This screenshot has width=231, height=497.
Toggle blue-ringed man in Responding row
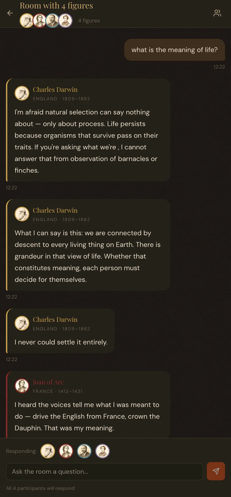84,451
